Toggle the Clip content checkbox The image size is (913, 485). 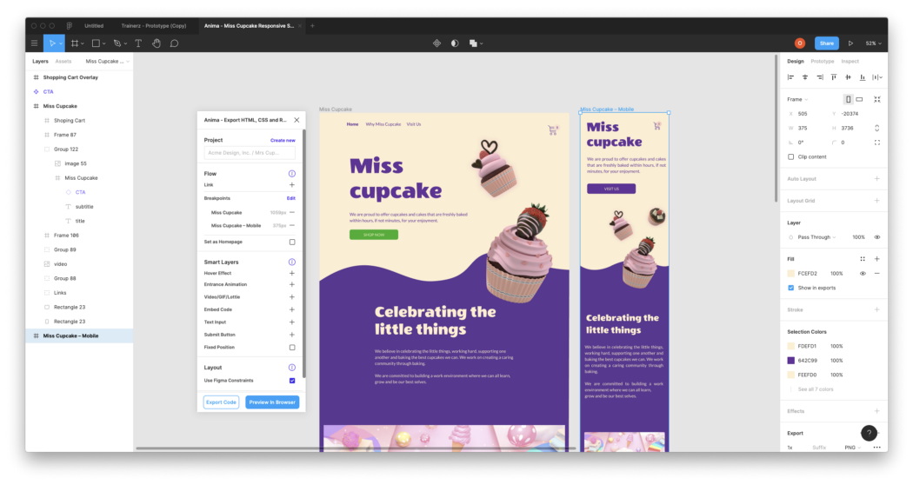coord(790,156)
